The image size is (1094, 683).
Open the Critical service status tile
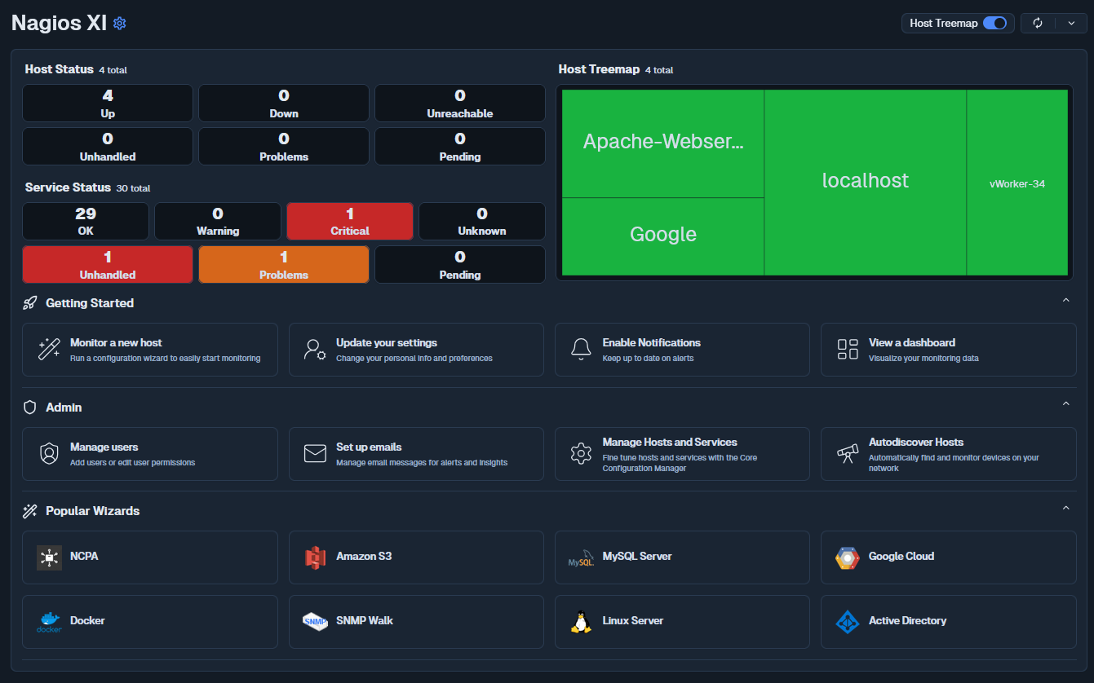pyautogui.click(x=349, y=221)
